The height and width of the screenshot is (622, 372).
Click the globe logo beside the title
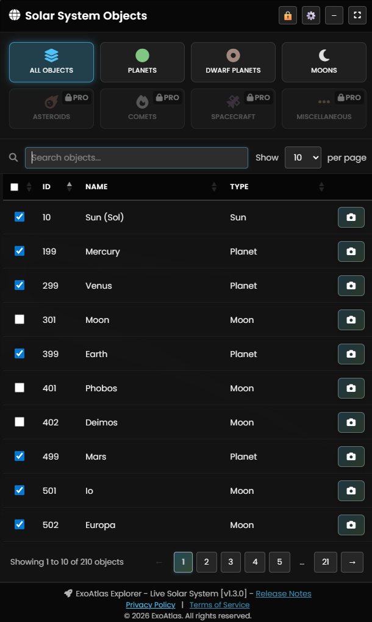pyautogui.click(x=13, y=15)
